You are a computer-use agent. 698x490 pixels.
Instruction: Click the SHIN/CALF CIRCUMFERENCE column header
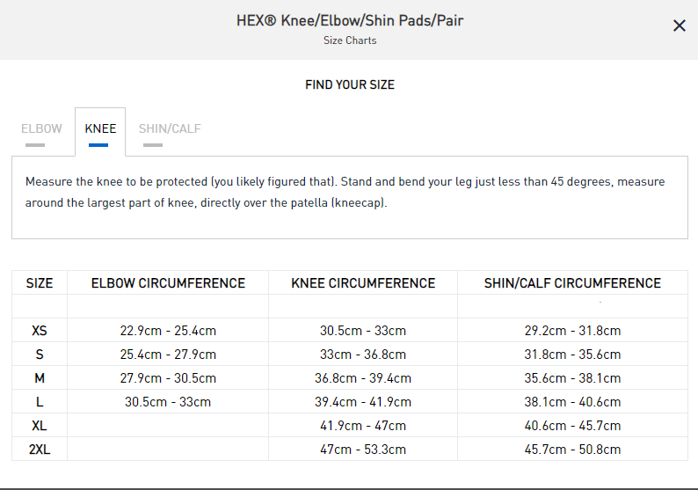point(572,283)
